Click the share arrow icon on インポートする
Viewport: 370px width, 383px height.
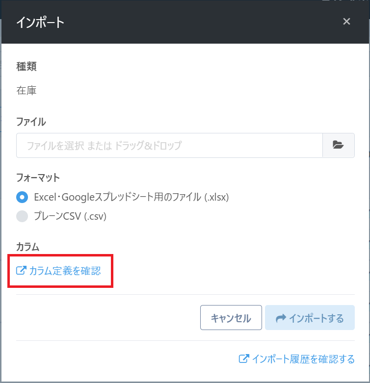coord(281,318)
